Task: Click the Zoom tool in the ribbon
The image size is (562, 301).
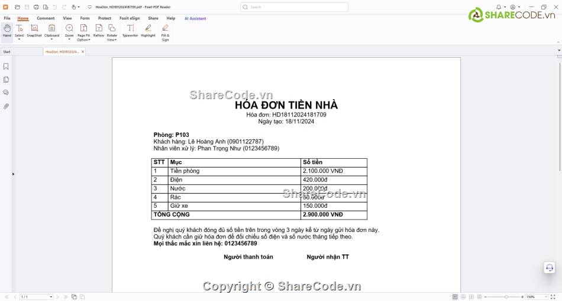Action: [x=69, y=31]
